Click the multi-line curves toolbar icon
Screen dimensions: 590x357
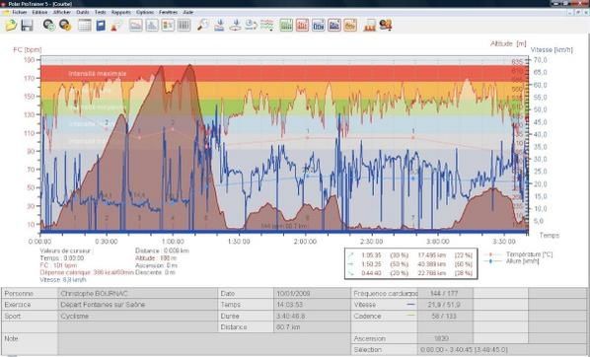coord(266,26)
